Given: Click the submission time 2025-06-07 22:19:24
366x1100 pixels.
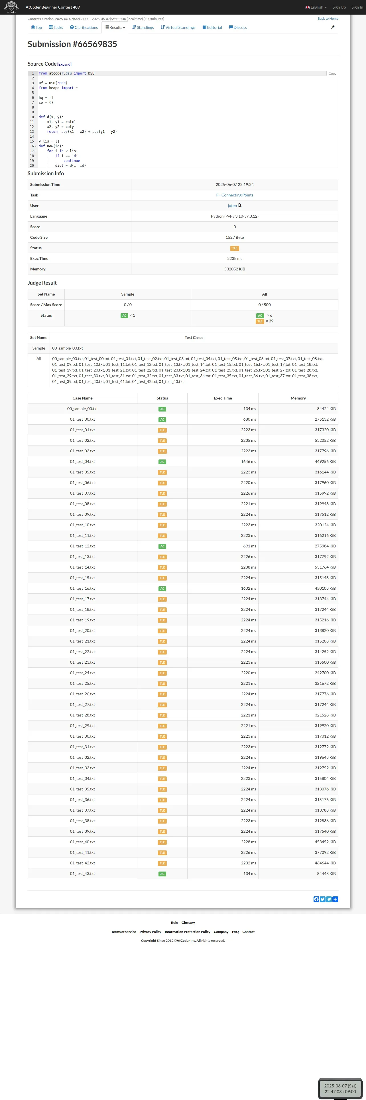Looking at the screenshot, I should pyautogui.click(x=234, y=185).
